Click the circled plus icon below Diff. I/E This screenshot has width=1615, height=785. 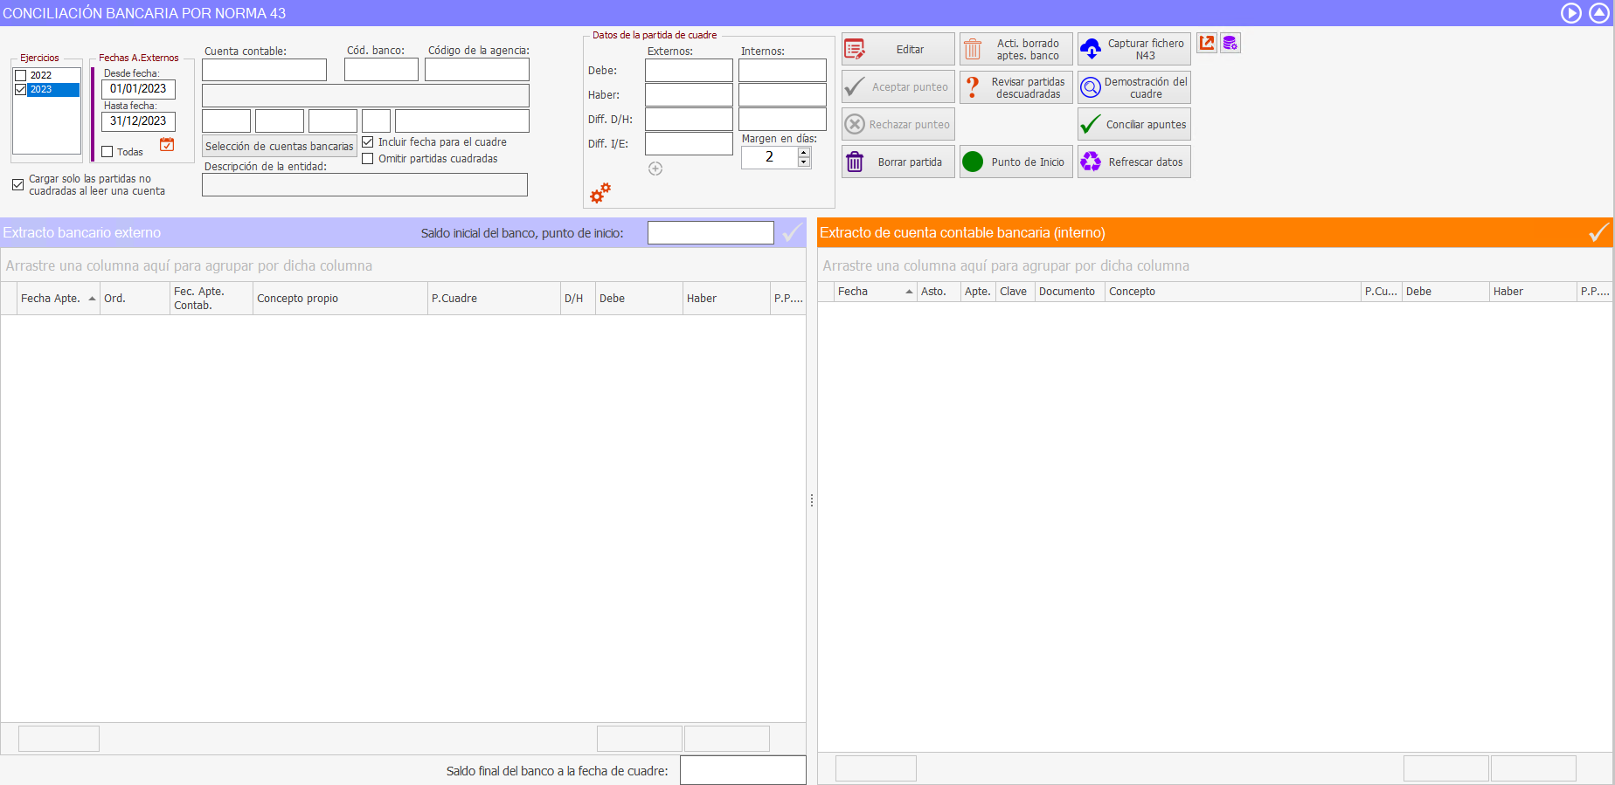[655, 169]
